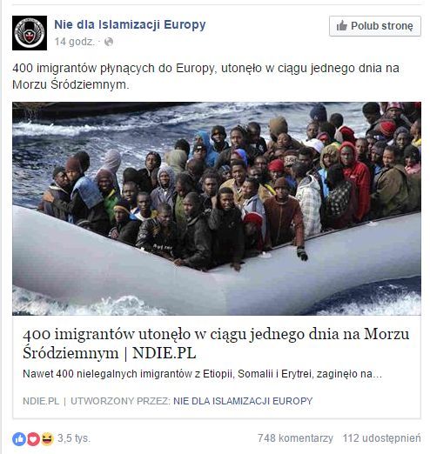Click the public globe privacy icon

[109, 42]
